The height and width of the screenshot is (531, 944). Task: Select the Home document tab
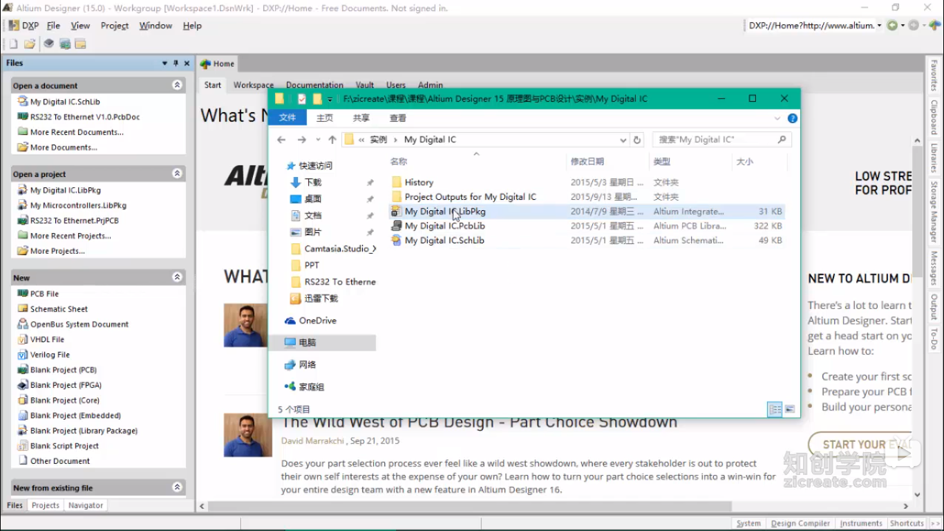pos(217,64)
